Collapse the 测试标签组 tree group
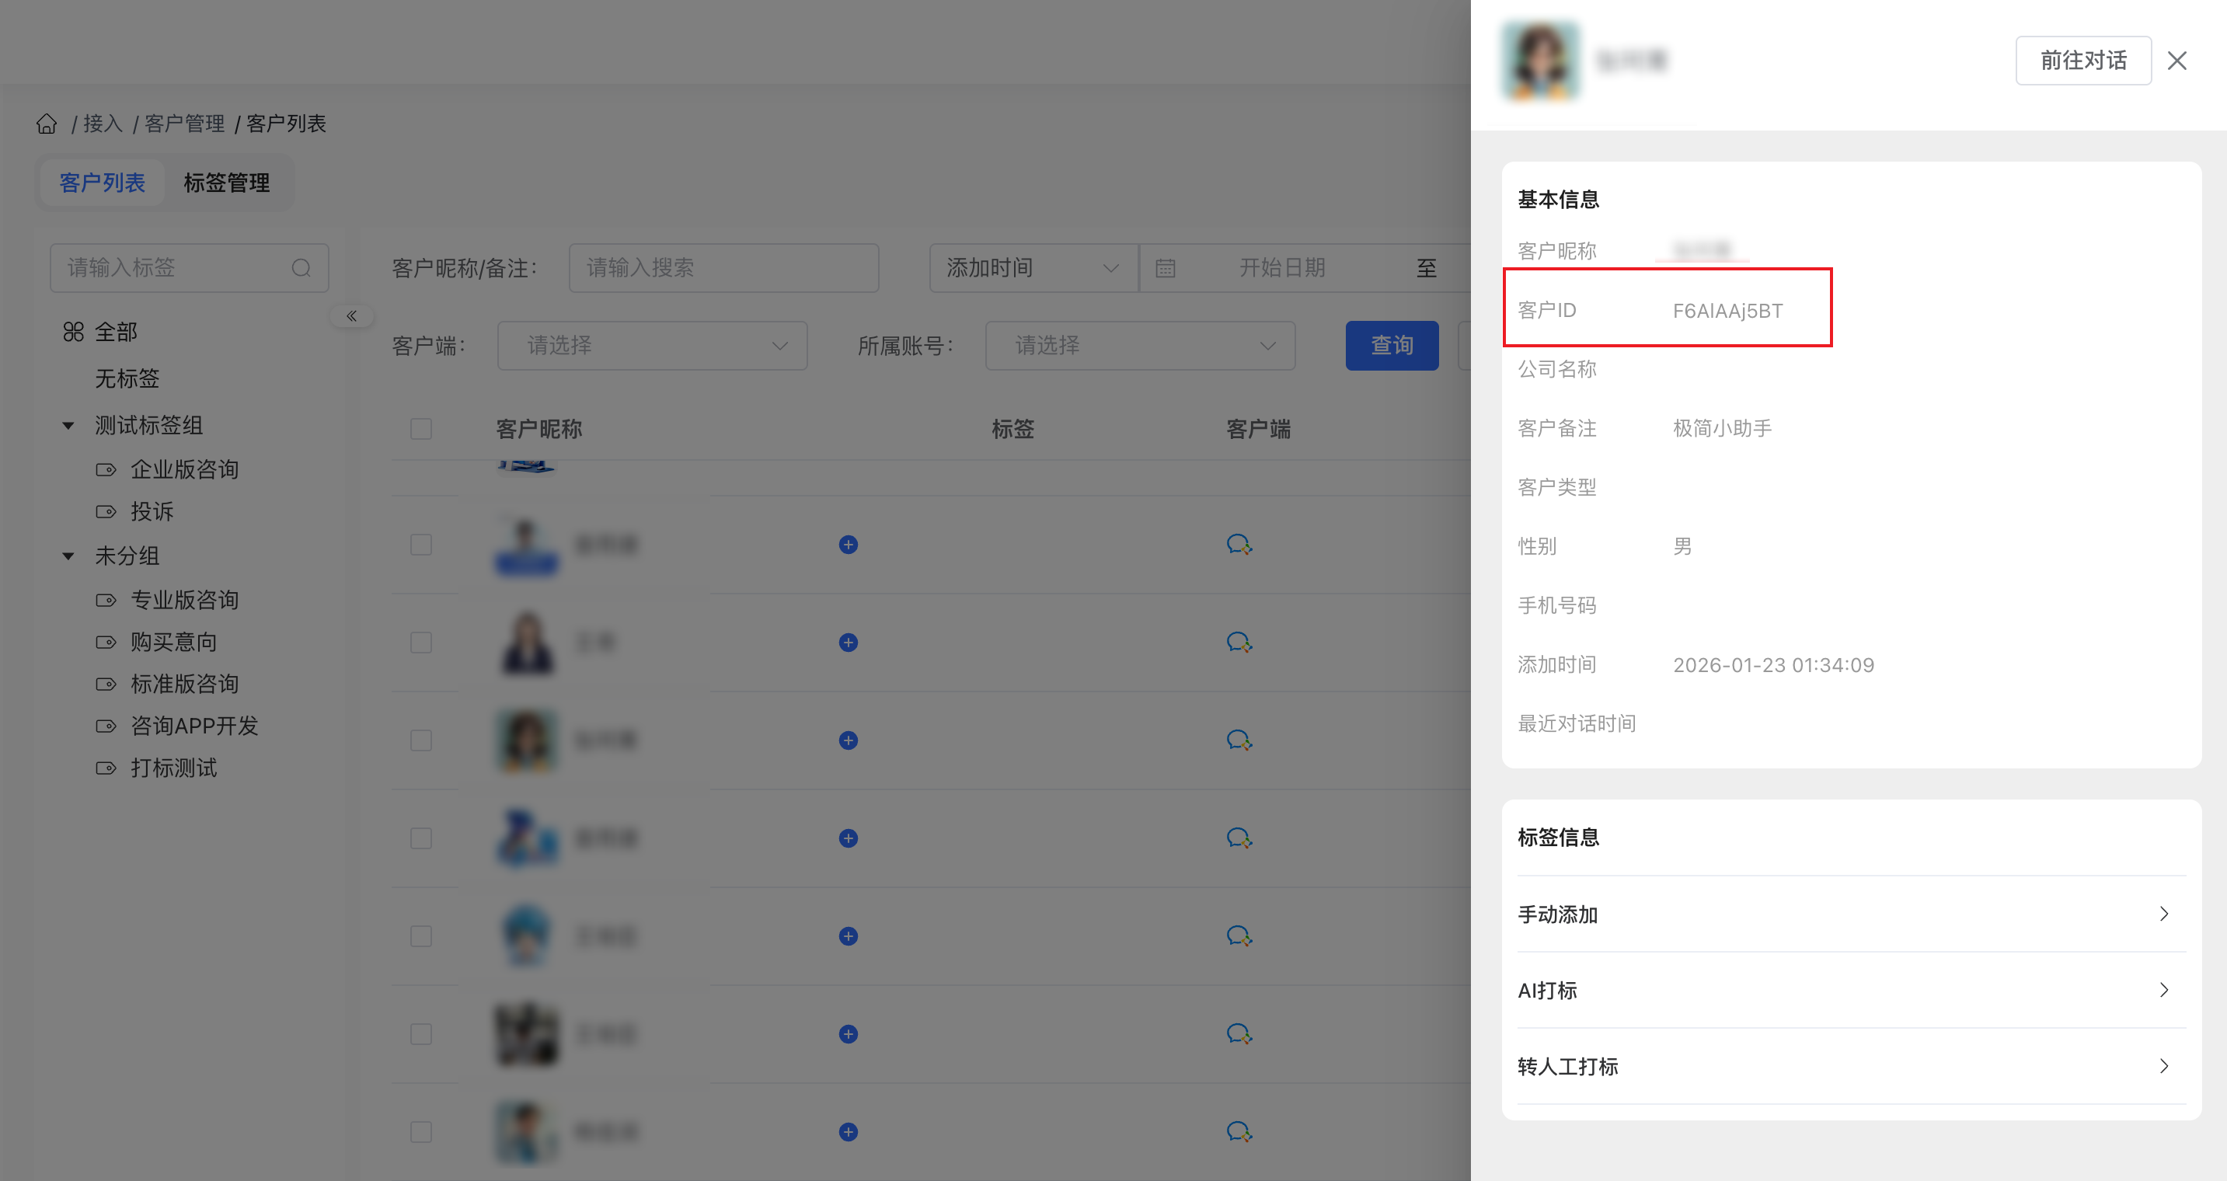 (68, 425)
